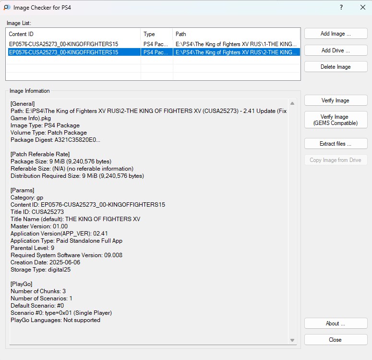Click the Image Checker app icon in title bar
Screen dimensions: 372x360
[7, 7]
